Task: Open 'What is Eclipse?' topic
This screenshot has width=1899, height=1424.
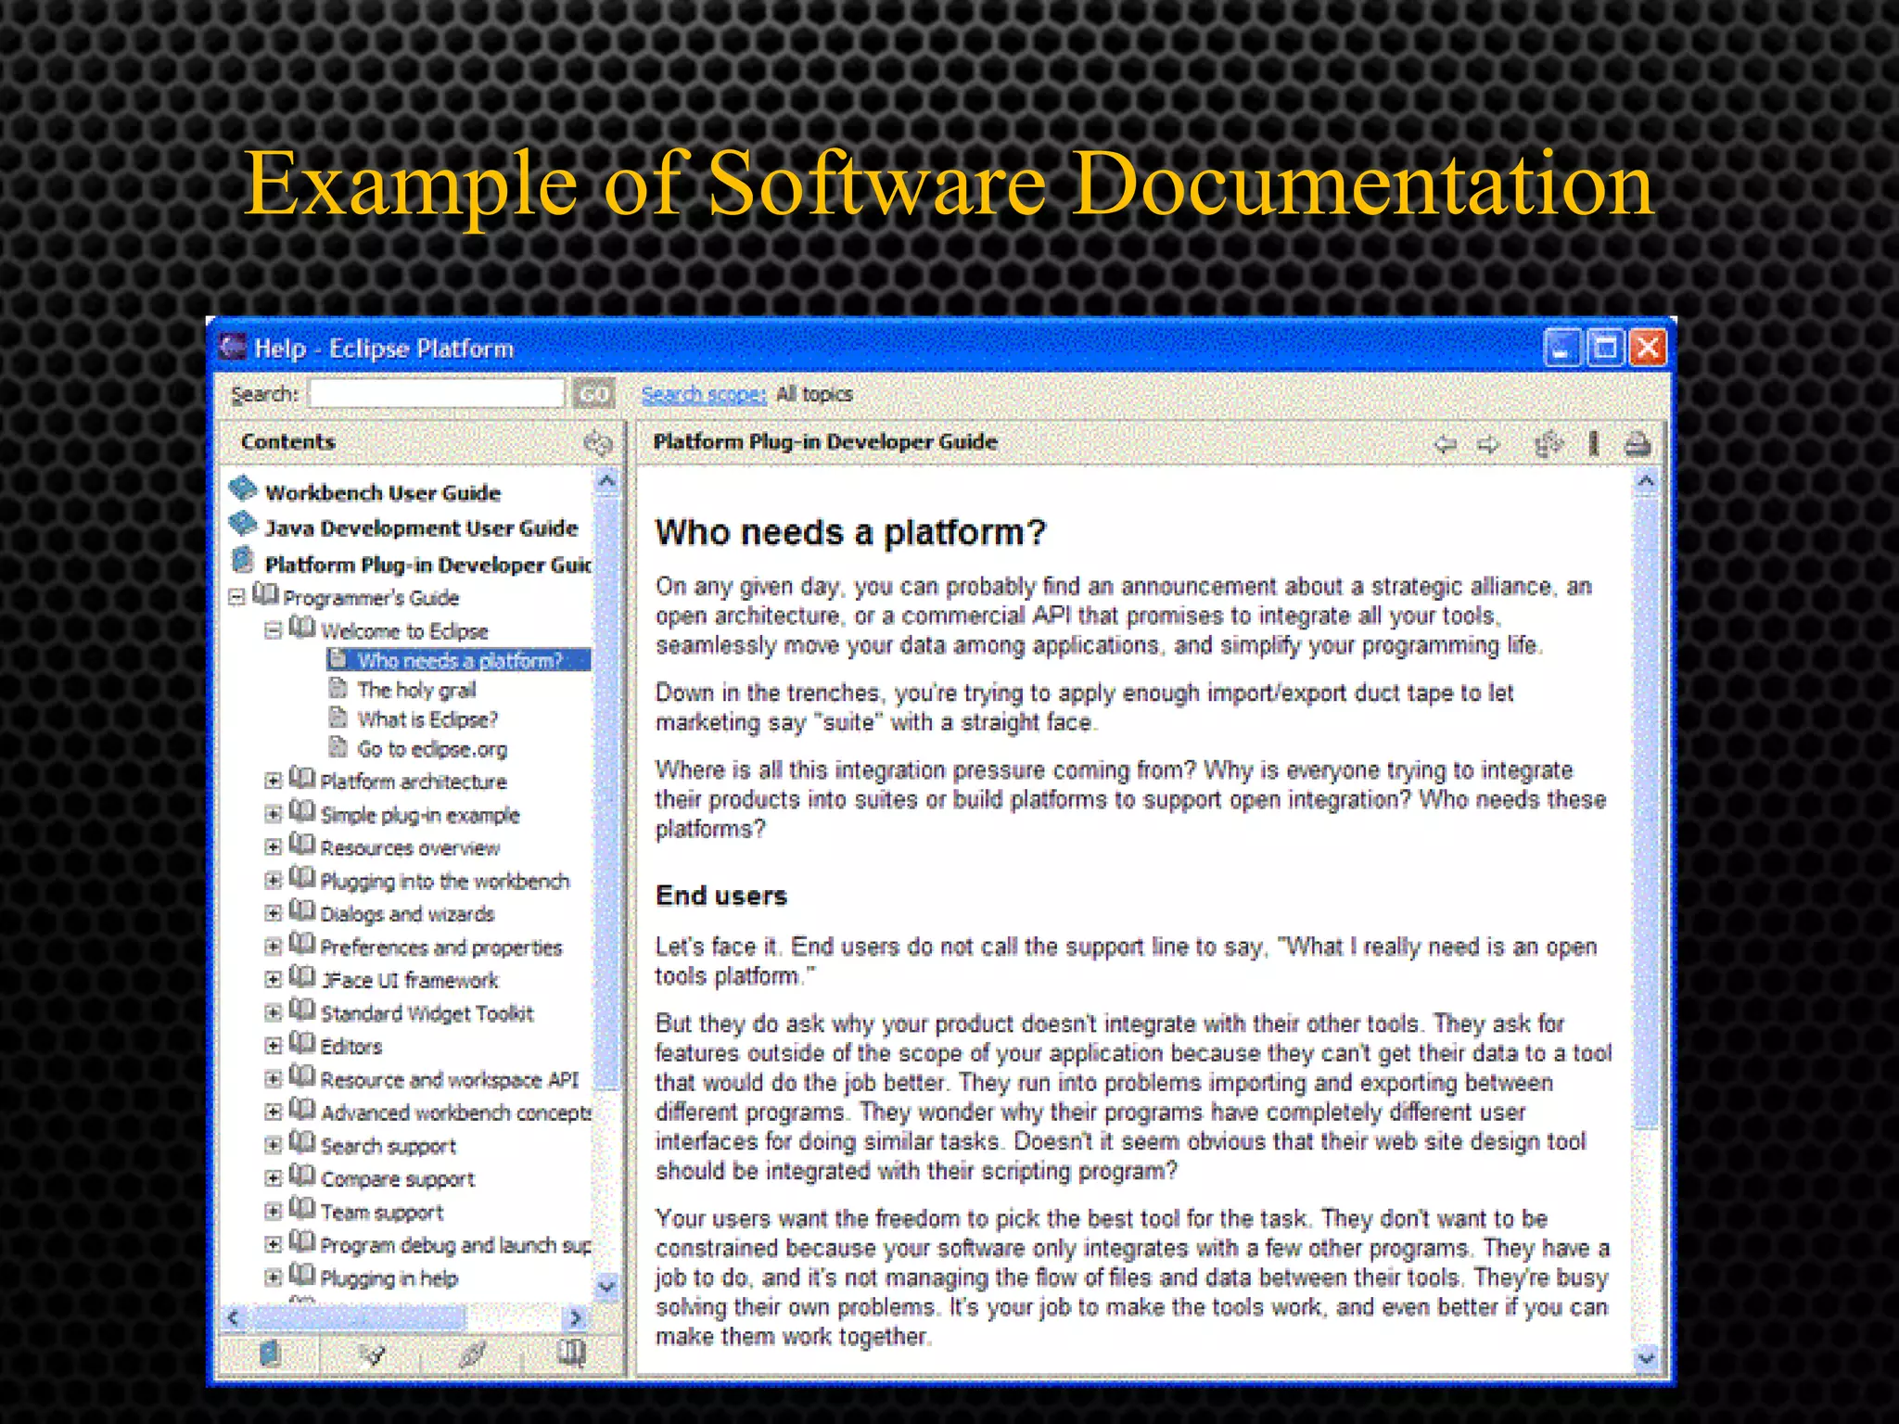Action: point(427,719)
